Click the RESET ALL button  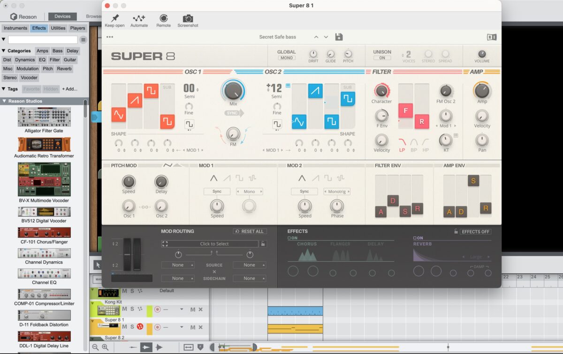[x=250, y=231]
